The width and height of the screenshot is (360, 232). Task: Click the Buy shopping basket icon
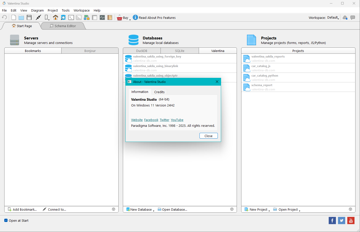tap(120, 18)
